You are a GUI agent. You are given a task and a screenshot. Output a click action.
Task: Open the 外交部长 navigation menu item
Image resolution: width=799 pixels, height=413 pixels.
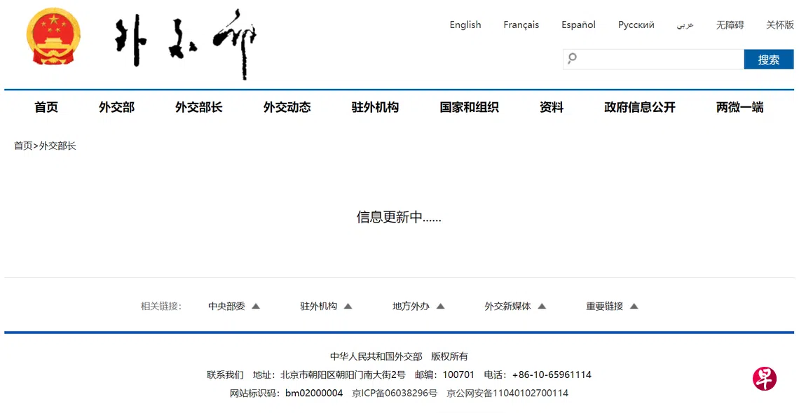198,107
